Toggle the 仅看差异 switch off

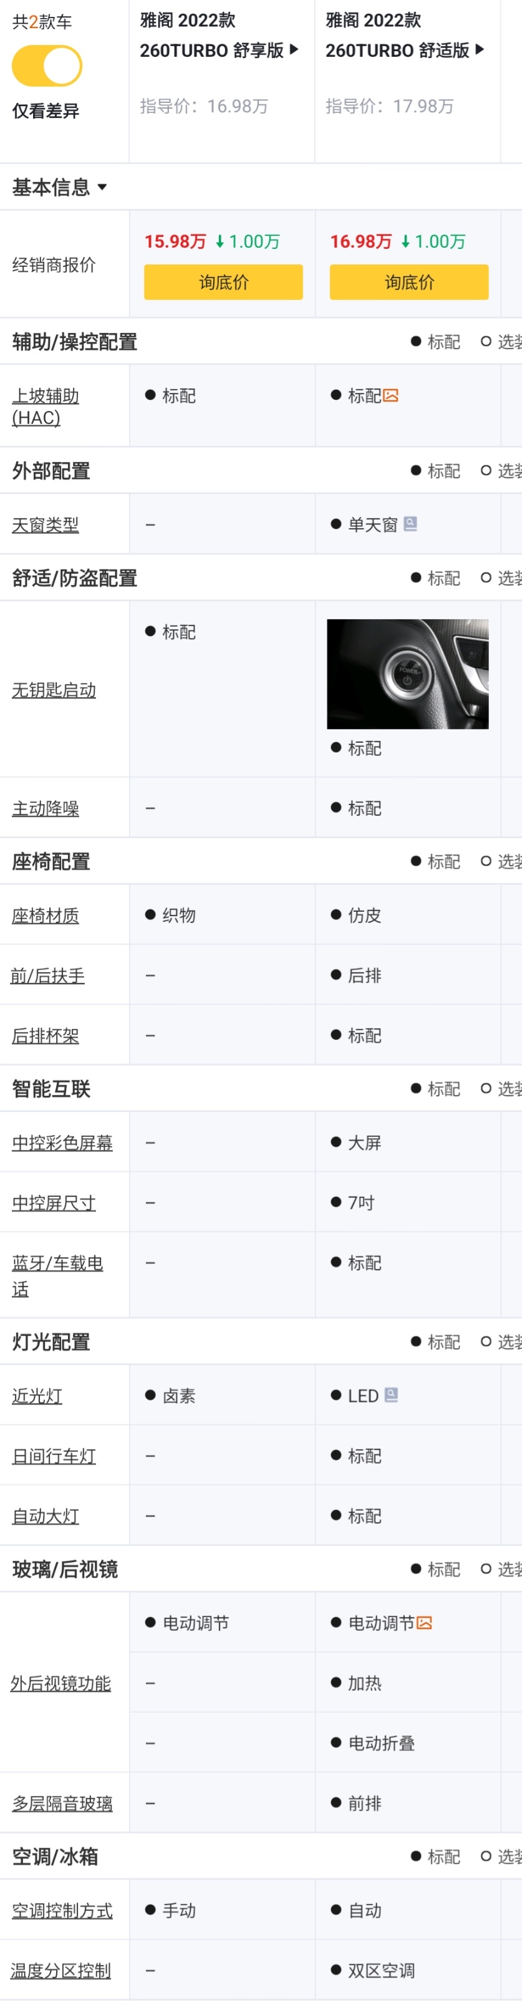(47, 66)
